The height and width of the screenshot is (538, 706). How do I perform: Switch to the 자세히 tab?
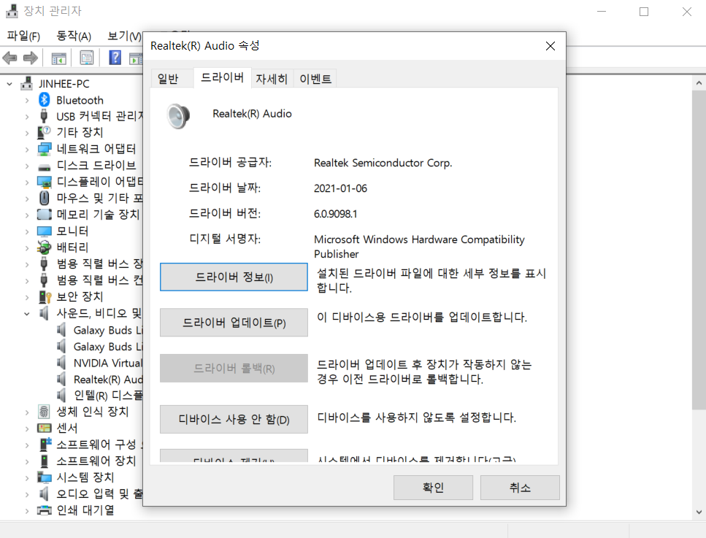(x=272, y=79)
